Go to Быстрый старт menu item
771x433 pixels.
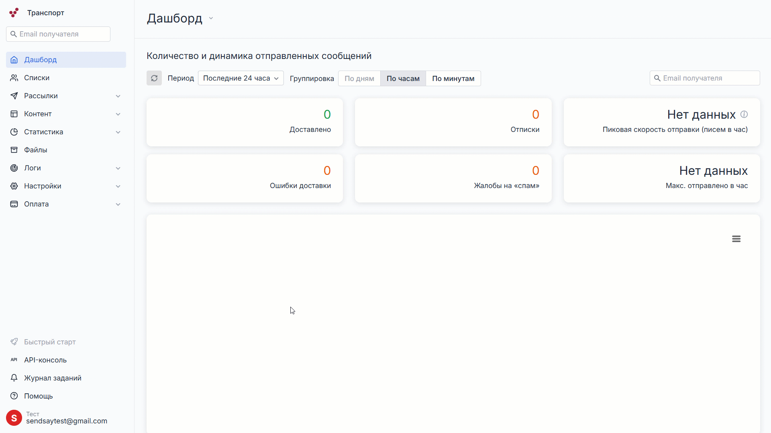(x=50, y=342)
